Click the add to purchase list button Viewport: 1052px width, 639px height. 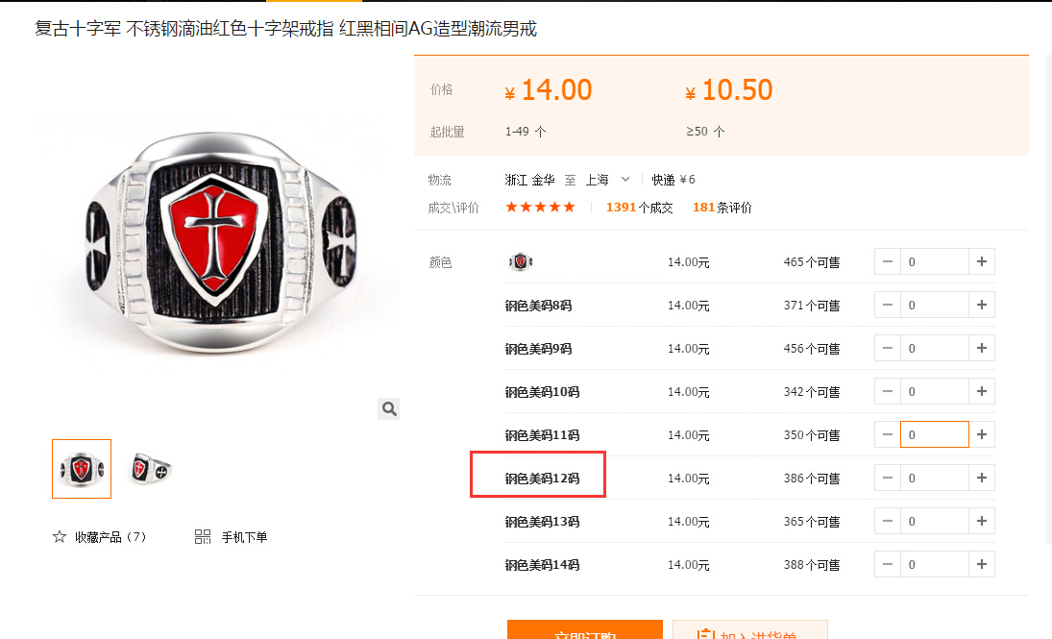click(x=750, y=629)
